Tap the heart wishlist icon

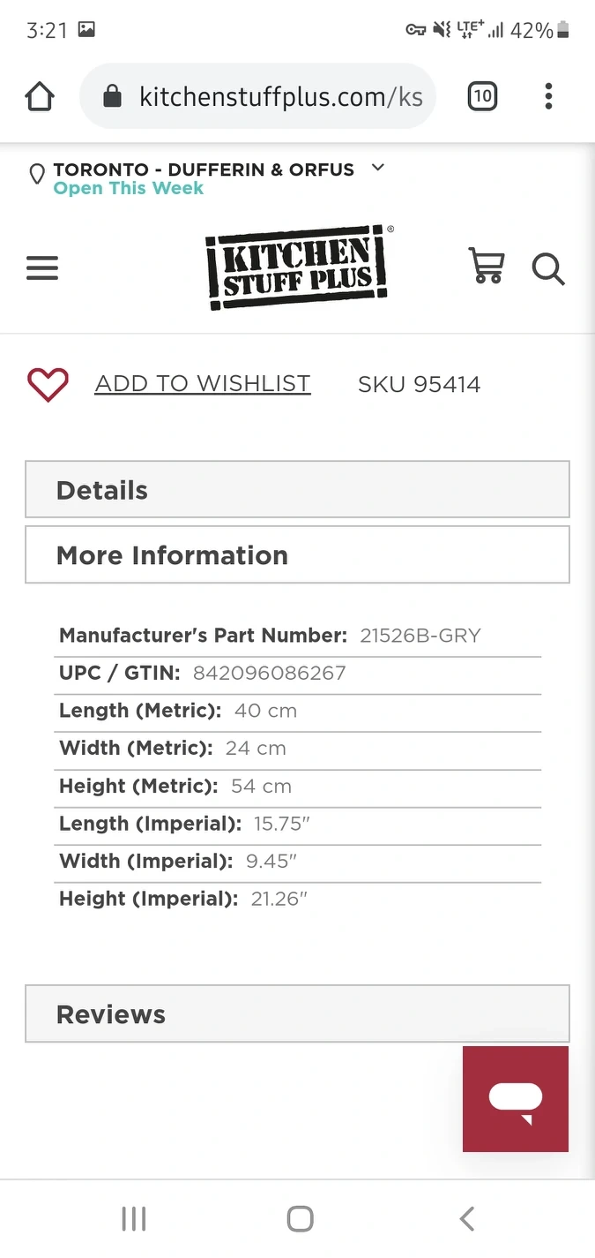click(48, 385)
